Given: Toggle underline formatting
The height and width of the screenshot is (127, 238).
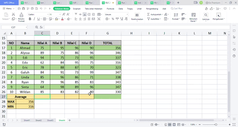Looking at the screenshot, I should pyautogui.click(x=38, y=19).
